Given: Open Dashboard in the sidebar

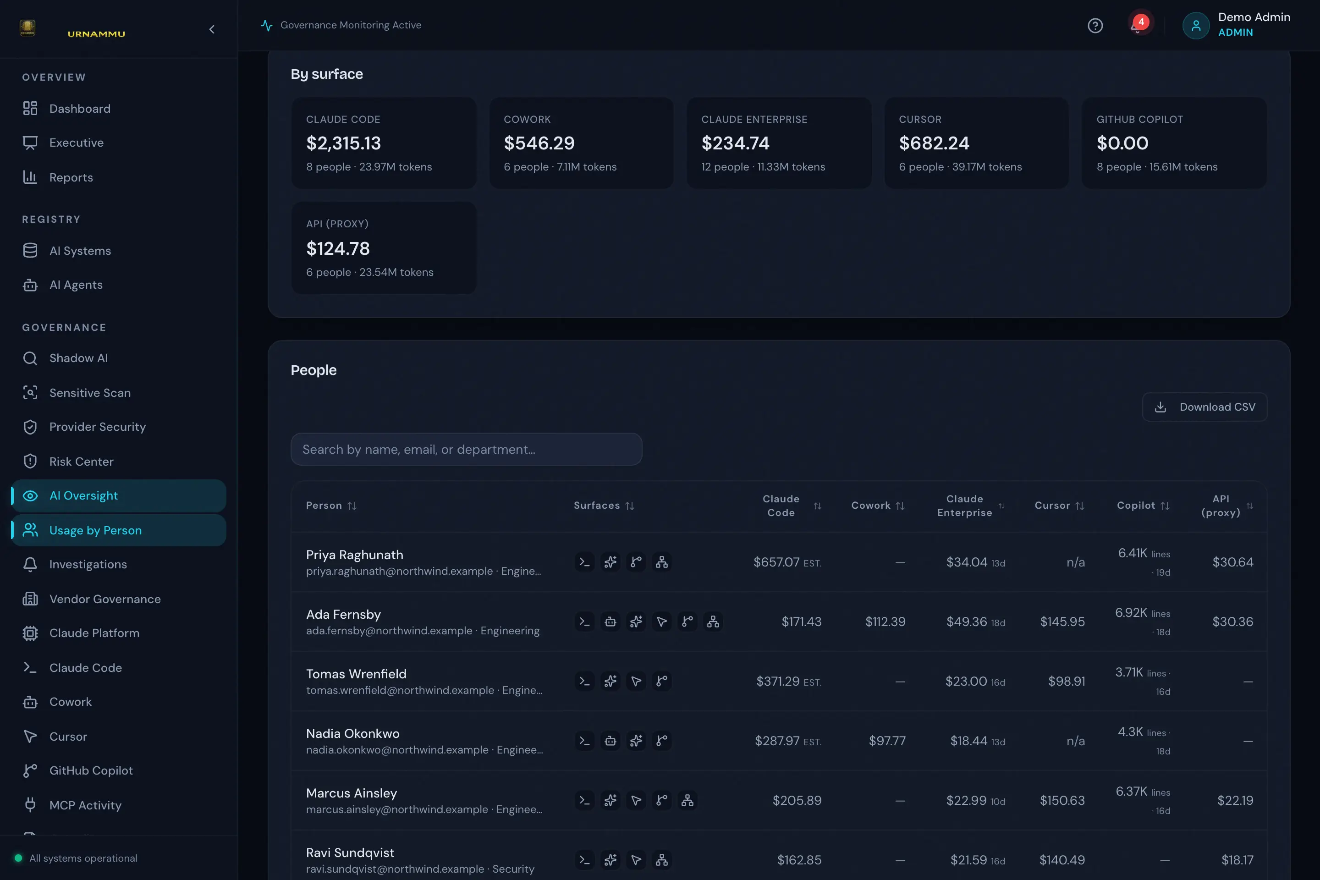Looking at the screenshot, I should (x=118, y=108).
